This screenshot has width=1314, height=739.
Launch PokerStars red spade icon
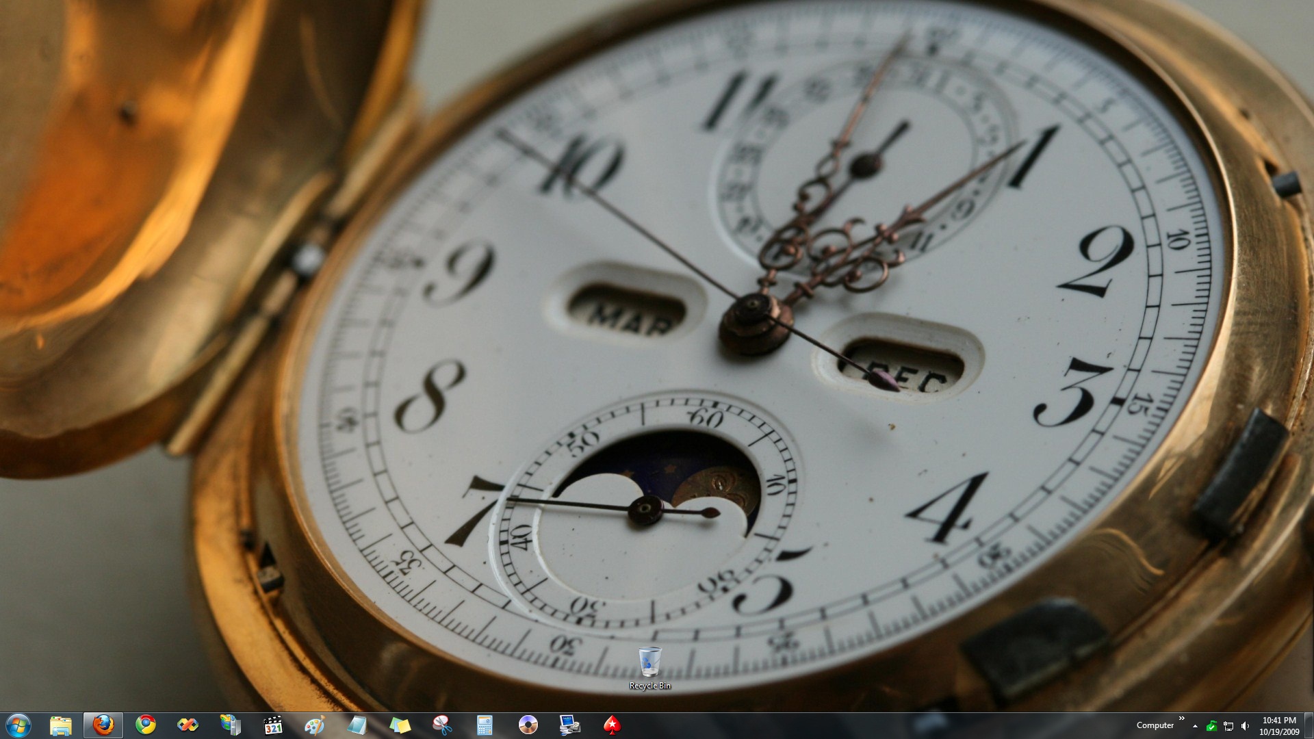612,725
